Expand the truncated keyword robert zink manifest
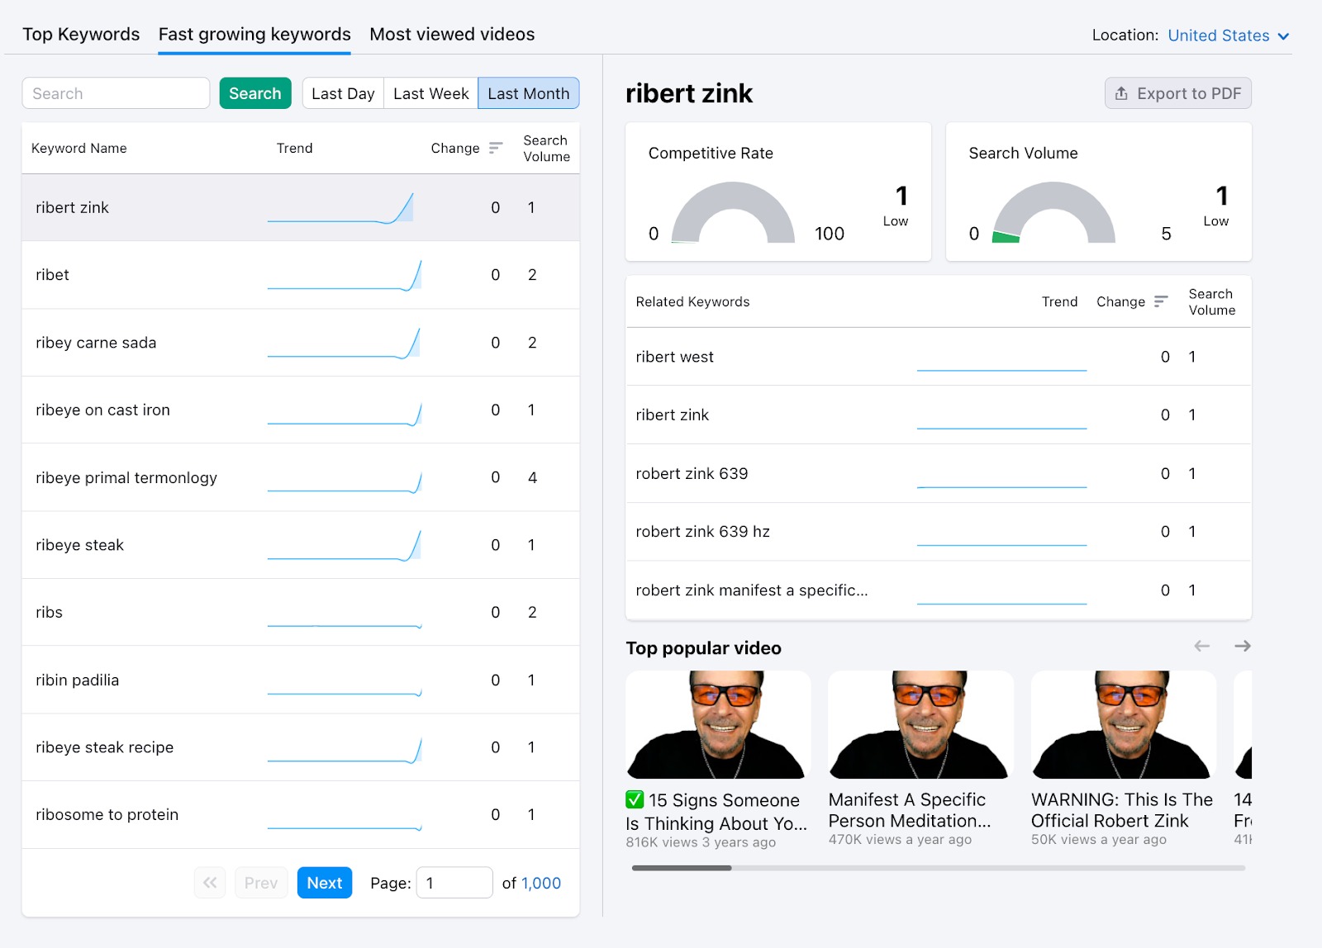1322x948 pixels. click(x=751, y=590)
